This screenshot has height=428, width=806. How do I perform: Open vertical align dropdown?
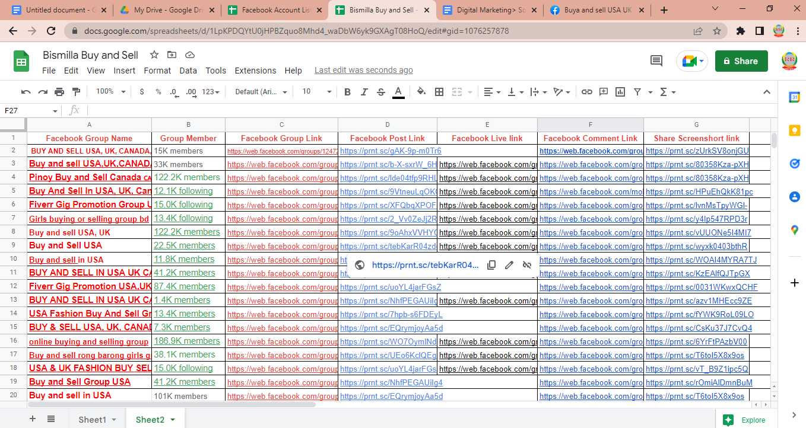(516, 92)
